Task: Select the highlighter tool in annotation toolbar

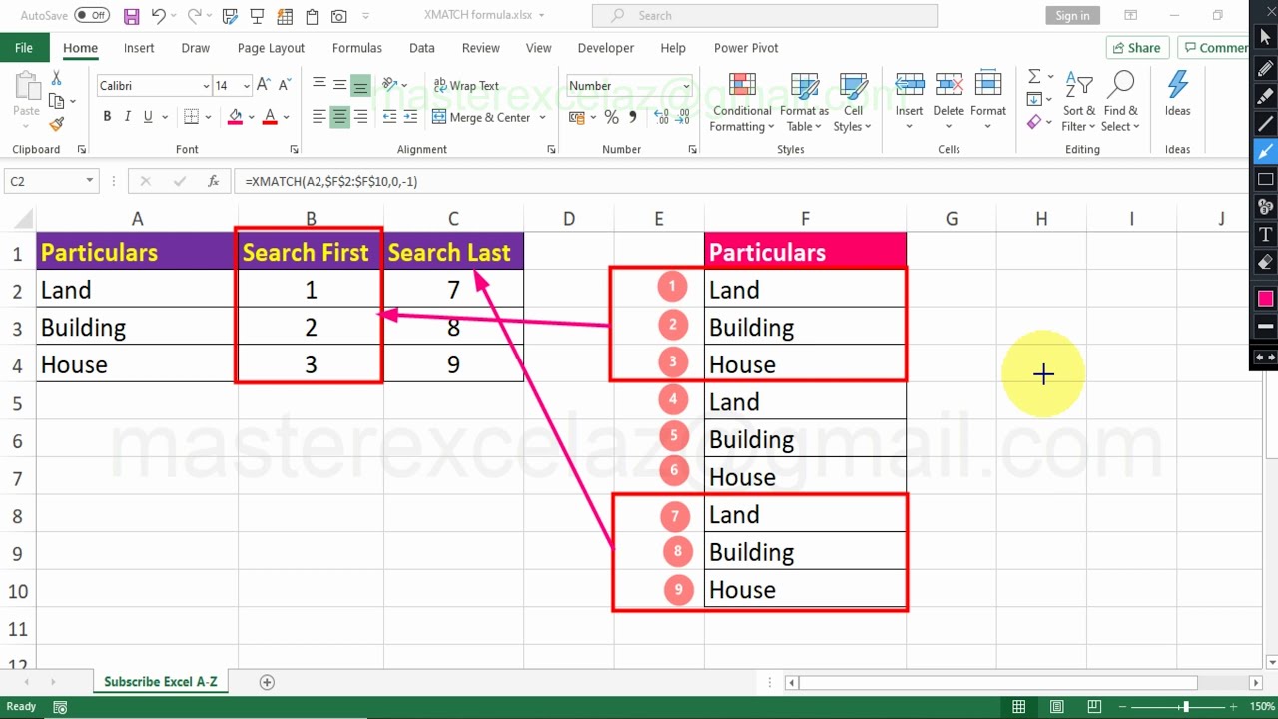Action: [1265, 97]
